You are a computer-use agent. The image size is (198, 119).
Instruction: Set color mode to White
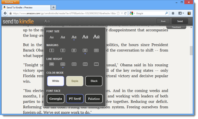(x=56, y=81)
